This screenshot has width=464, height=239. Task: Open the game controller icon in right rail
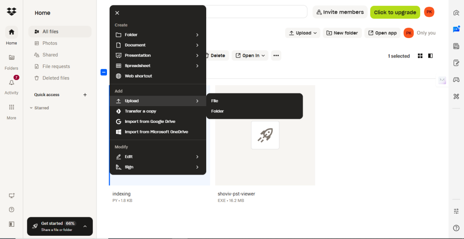[456, 79]
